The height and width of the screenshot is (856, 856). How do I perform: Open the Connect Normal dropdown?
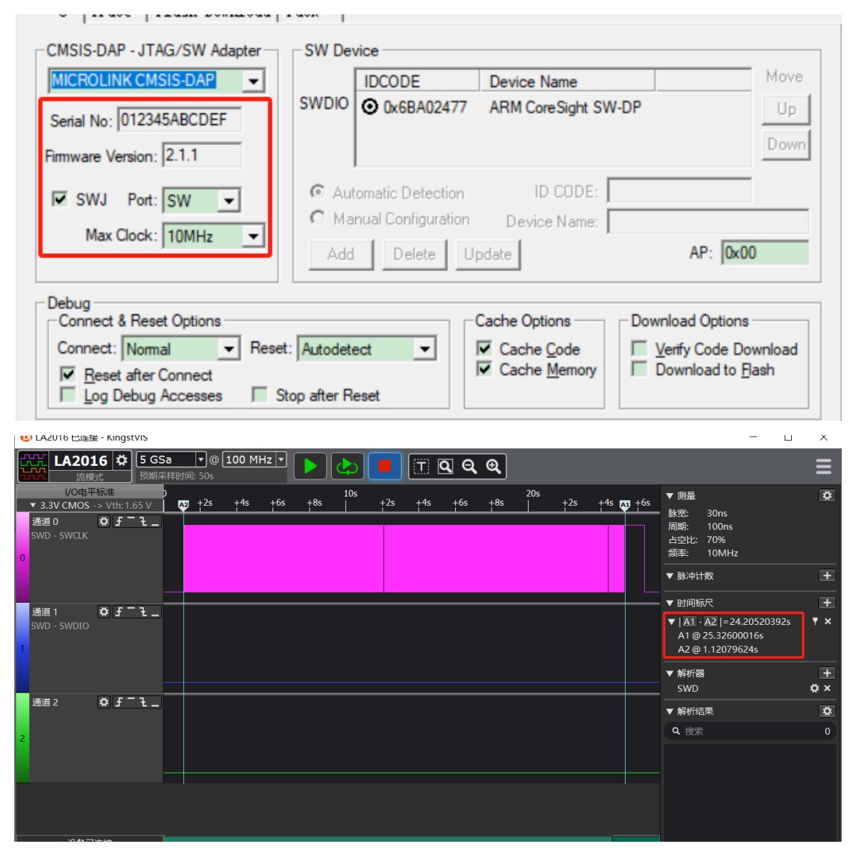tap(228, 349)
